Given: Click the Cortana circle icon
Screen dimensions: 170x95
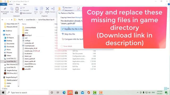Looking at the screenshot, I should (x=52, y=93).
